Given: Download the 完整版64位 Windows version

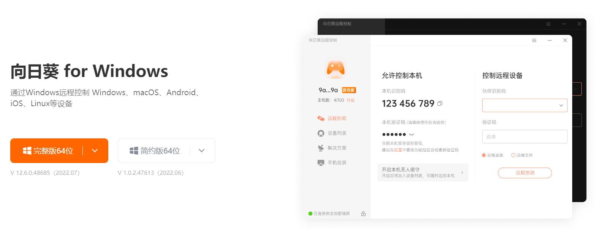Looking at the screenshot, I should click(47, 151).
